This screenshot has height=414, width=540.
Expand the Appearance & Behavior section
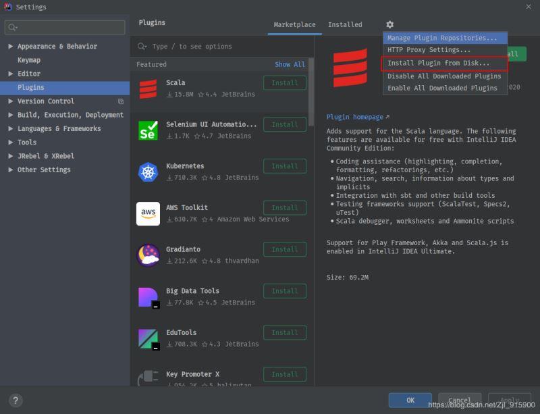[x=10, y=47]
